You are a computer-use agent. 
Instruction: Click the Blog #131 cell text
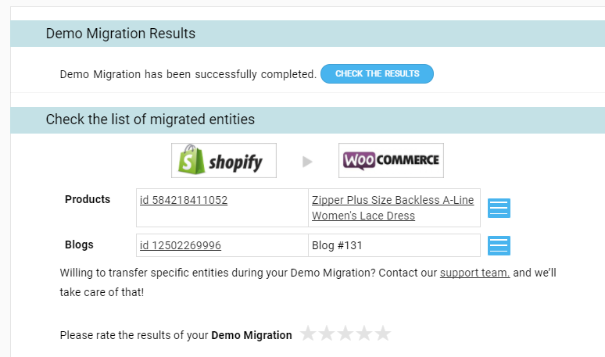(337, 245)
